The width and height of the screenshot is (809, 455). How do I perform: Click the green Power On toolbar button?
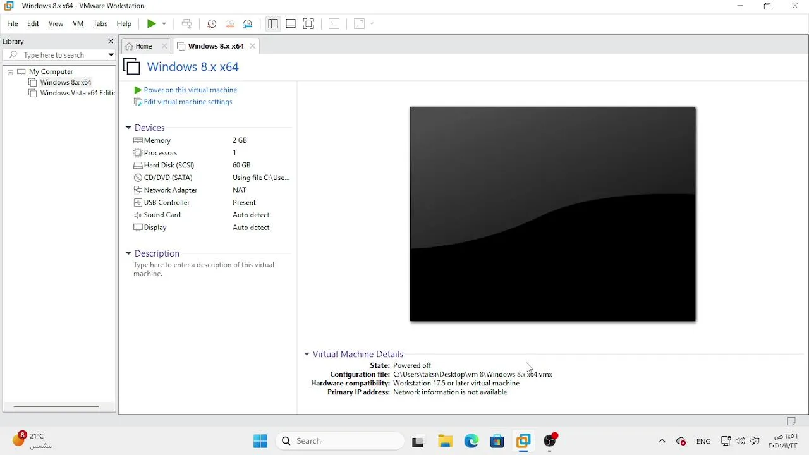pyautogui.click(x=151, y=24)
